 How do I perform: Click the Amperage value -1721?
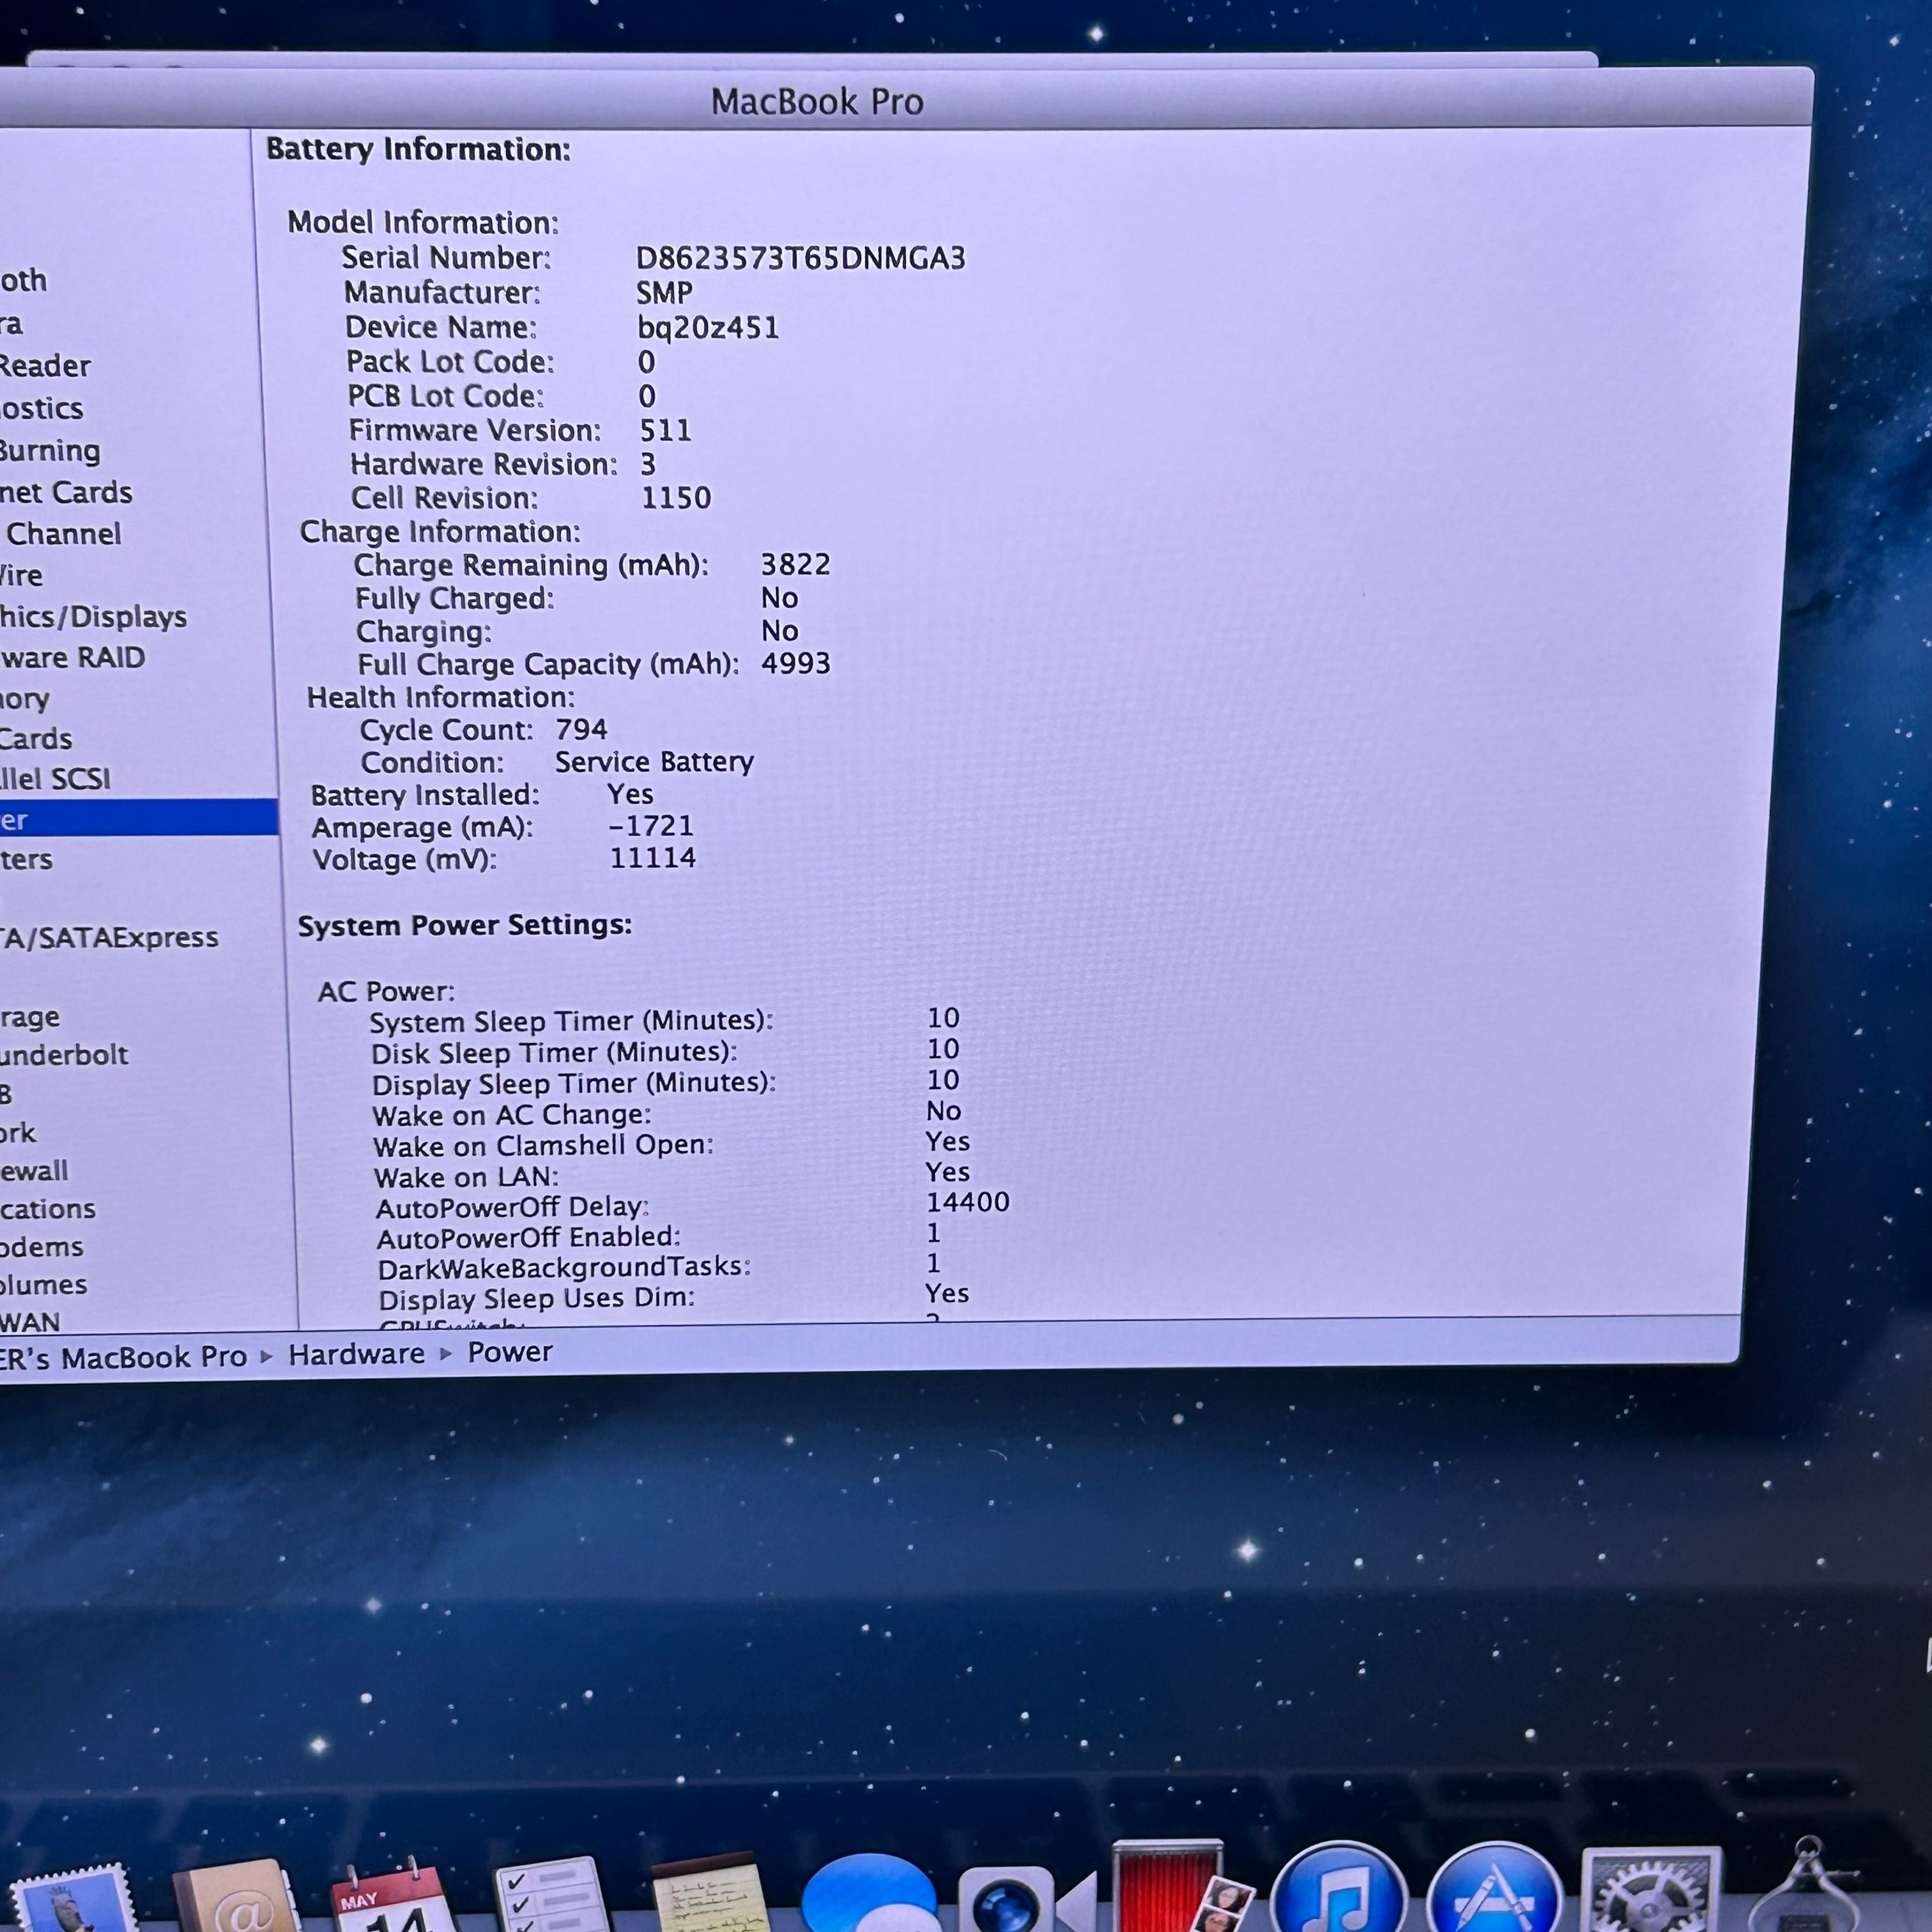651,826
